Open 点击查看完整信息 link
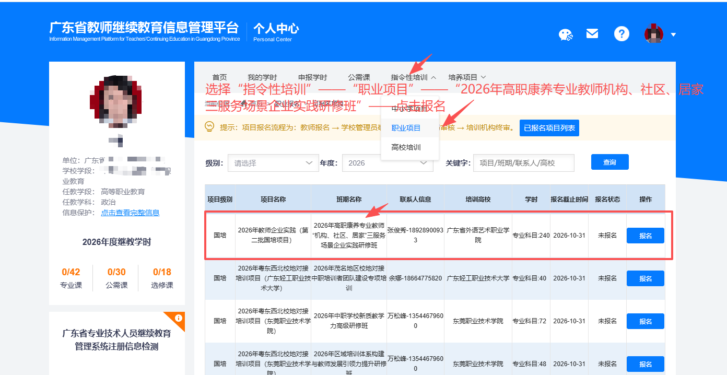Screen dimensions: 727x375 (x=130, y=213)
